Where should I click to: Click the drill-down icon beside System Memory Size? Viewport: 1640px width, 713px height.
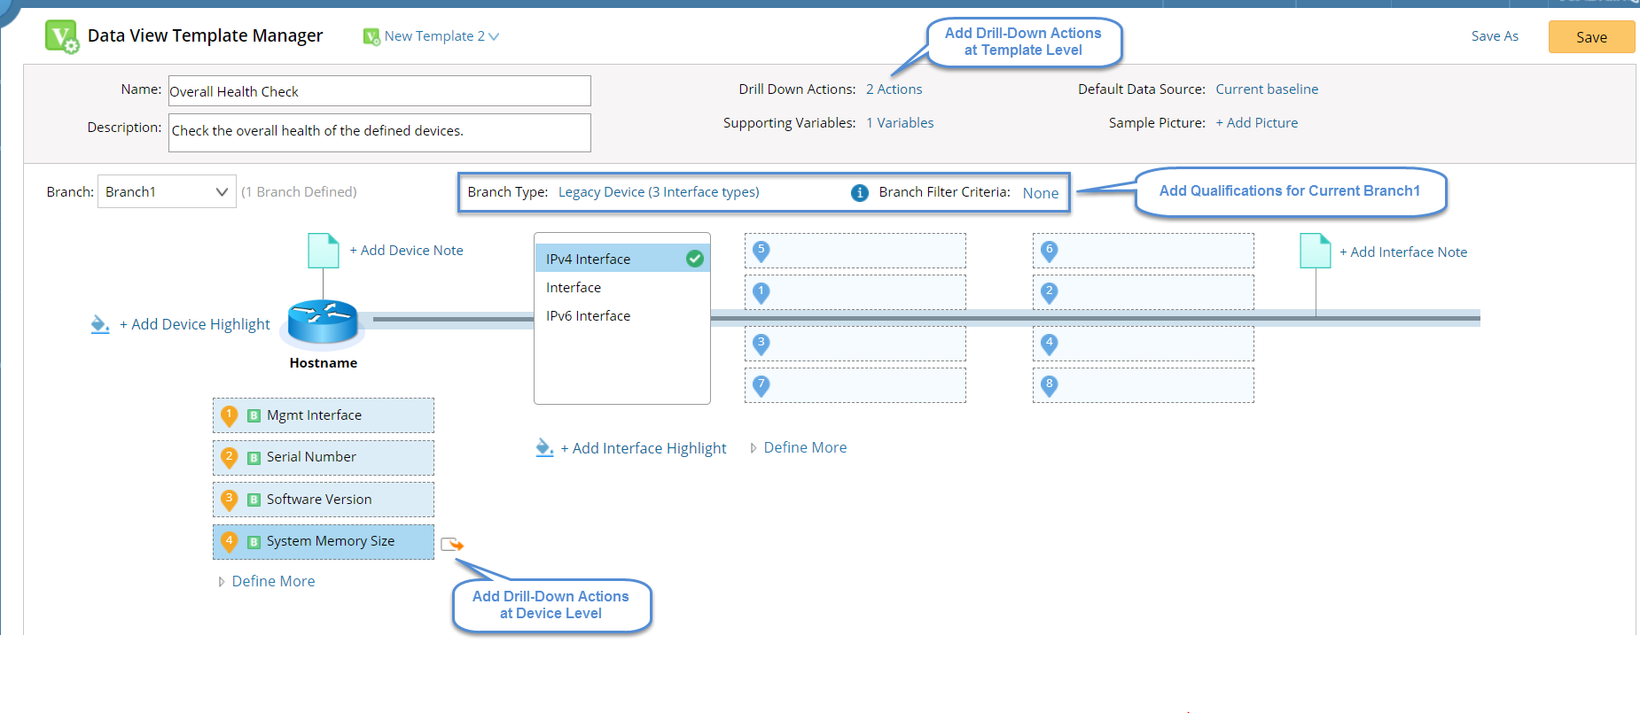tap(452, 544)
